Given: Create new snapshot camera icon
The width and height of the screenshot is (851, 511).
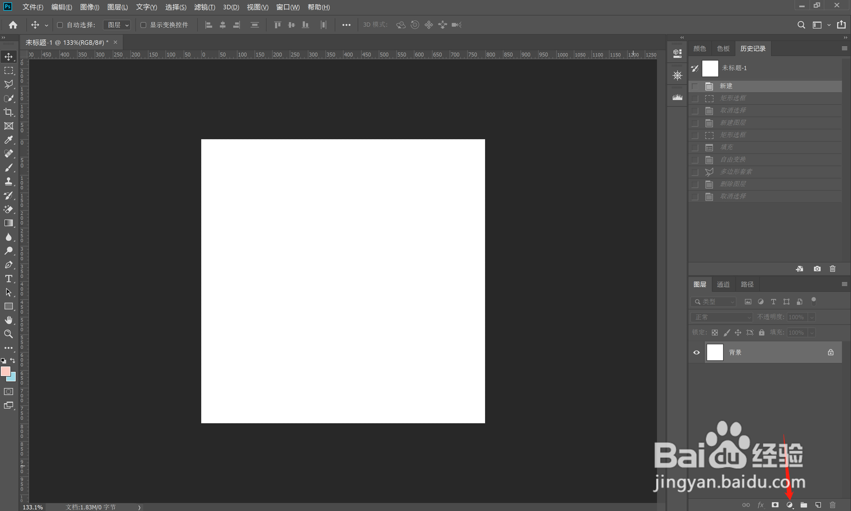Looking at the screenshot, I should coord(817,269).
